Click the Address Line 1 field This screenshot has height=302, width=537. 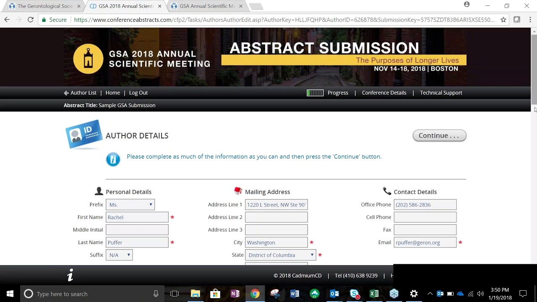[276, 205]
